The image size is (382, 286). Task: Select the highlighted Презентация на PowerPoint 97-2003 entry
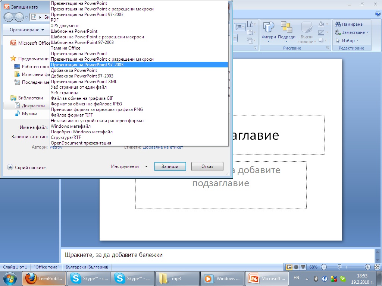[x=139, y=65]
